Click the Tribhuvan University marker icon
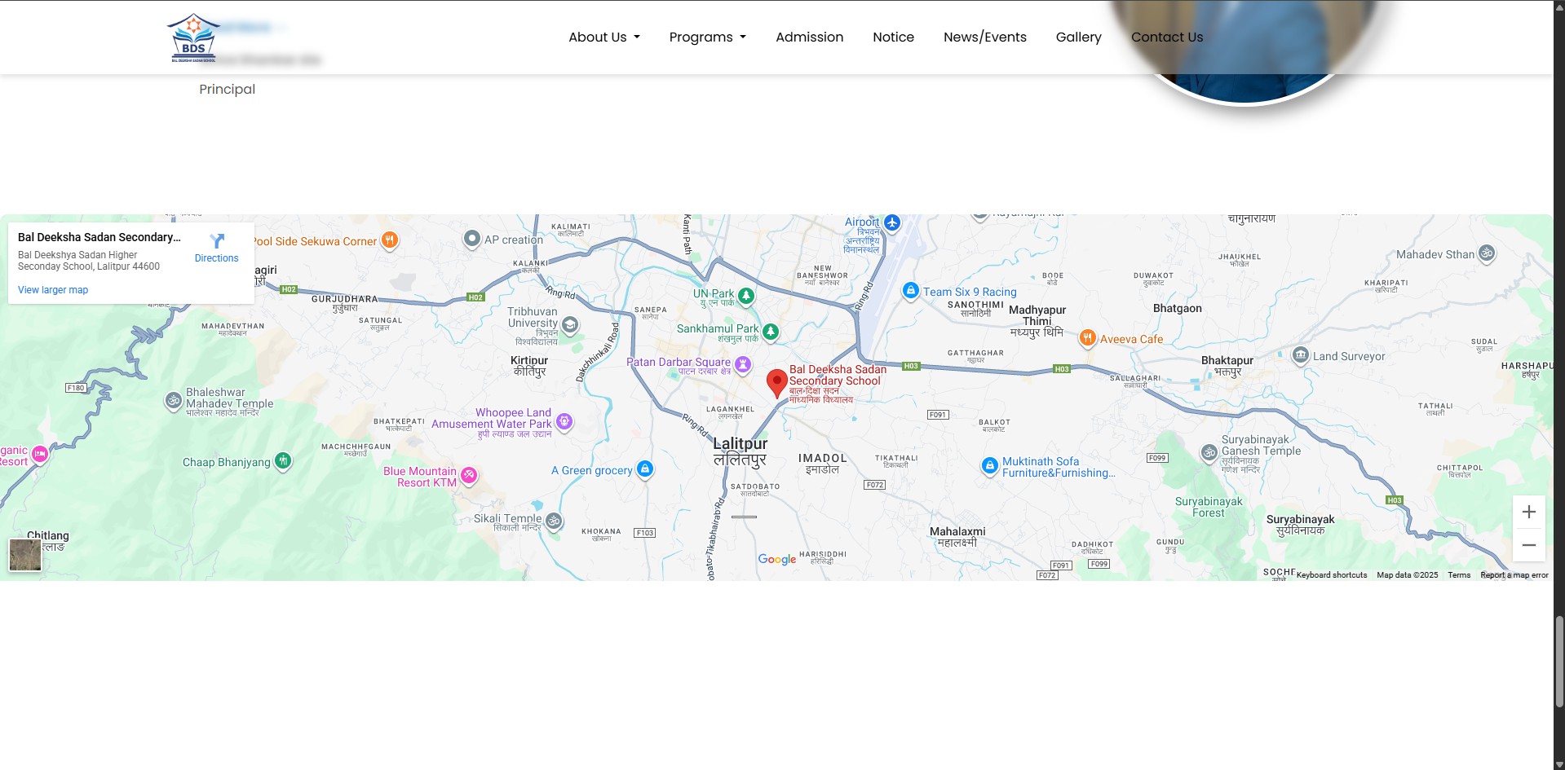 tap(570, 325)
